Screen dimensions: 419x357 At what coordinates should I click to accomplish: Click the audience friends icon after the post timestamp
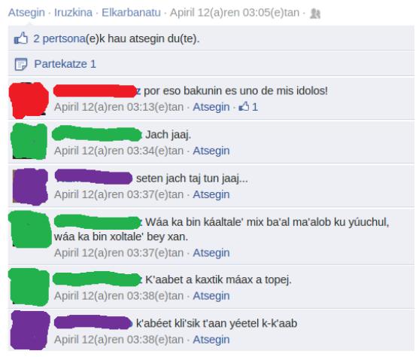click(315, 14)
